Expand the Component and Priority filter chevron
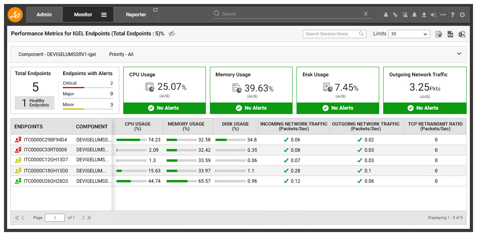 click(459, 54)
